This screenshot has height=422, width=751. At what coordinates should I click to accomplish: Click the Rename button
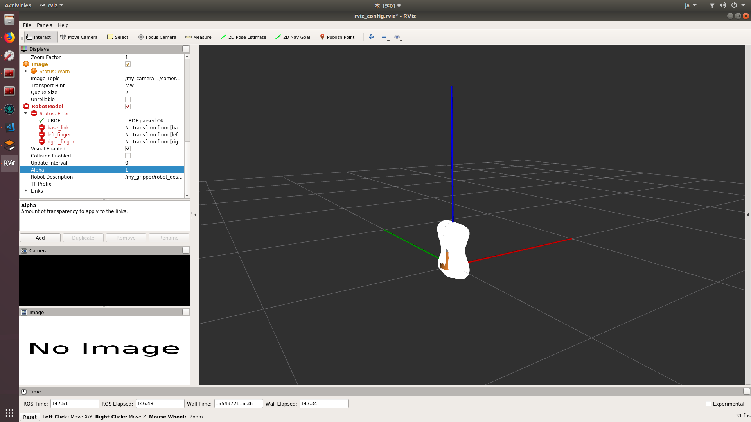tap(169, 238)
